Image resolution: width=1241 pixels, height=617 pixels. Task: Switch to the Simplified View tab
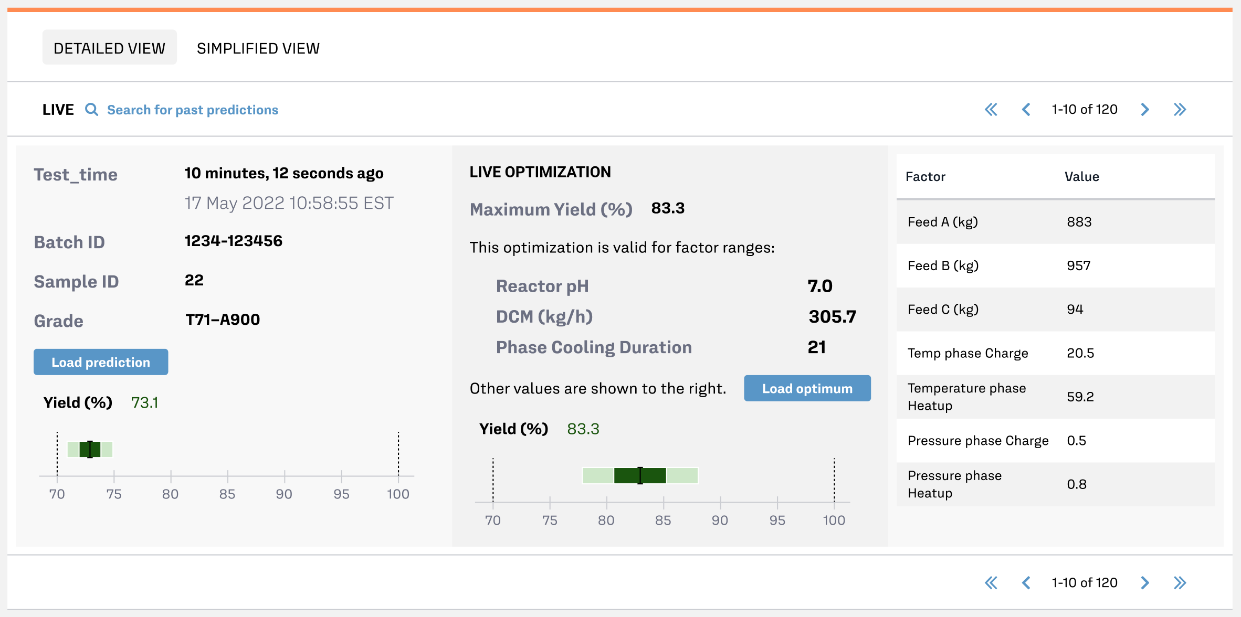[258, 48]
